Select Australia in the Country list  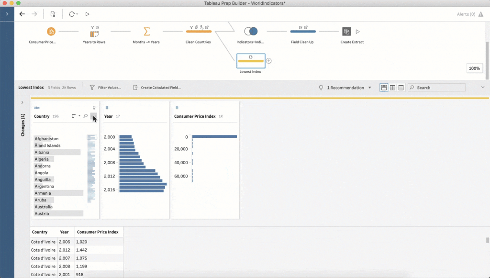coord(44,207)
